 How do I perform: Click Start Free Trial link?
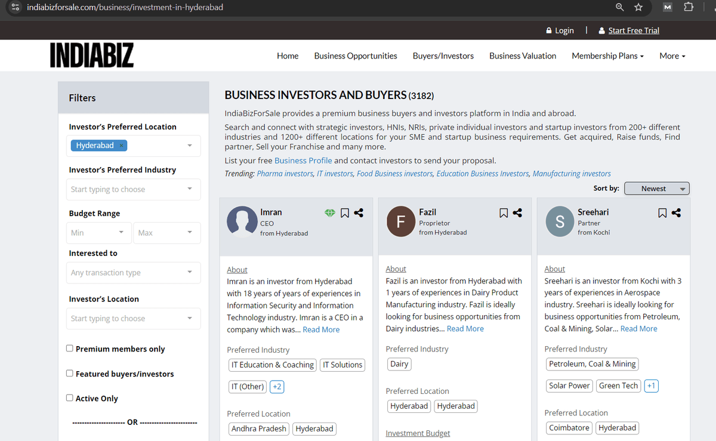[629, 30]
